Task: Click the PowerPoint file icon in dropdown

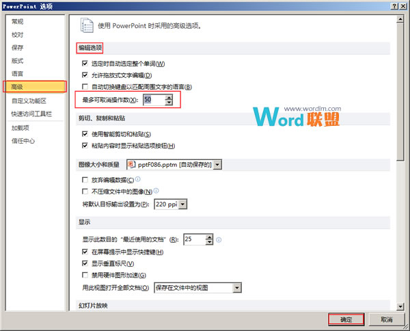Action: (131, 165)
